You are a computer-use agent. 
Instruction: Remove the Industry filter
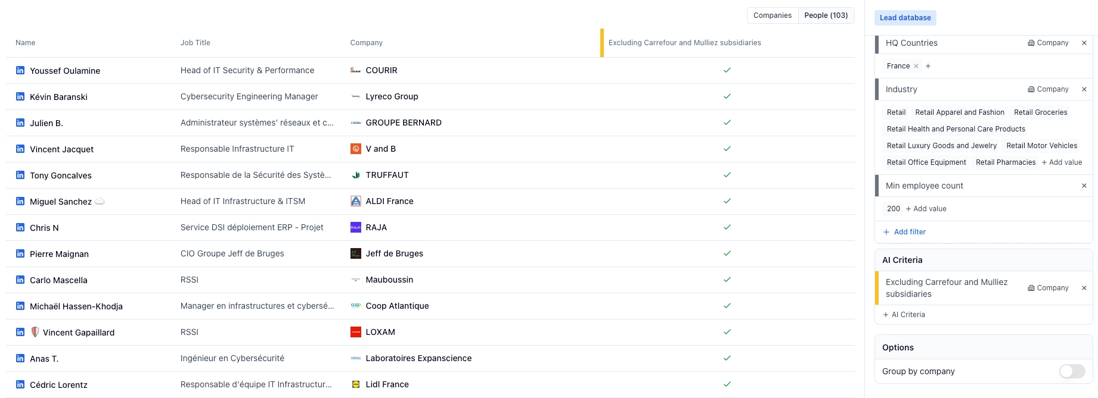[1084, 89]
